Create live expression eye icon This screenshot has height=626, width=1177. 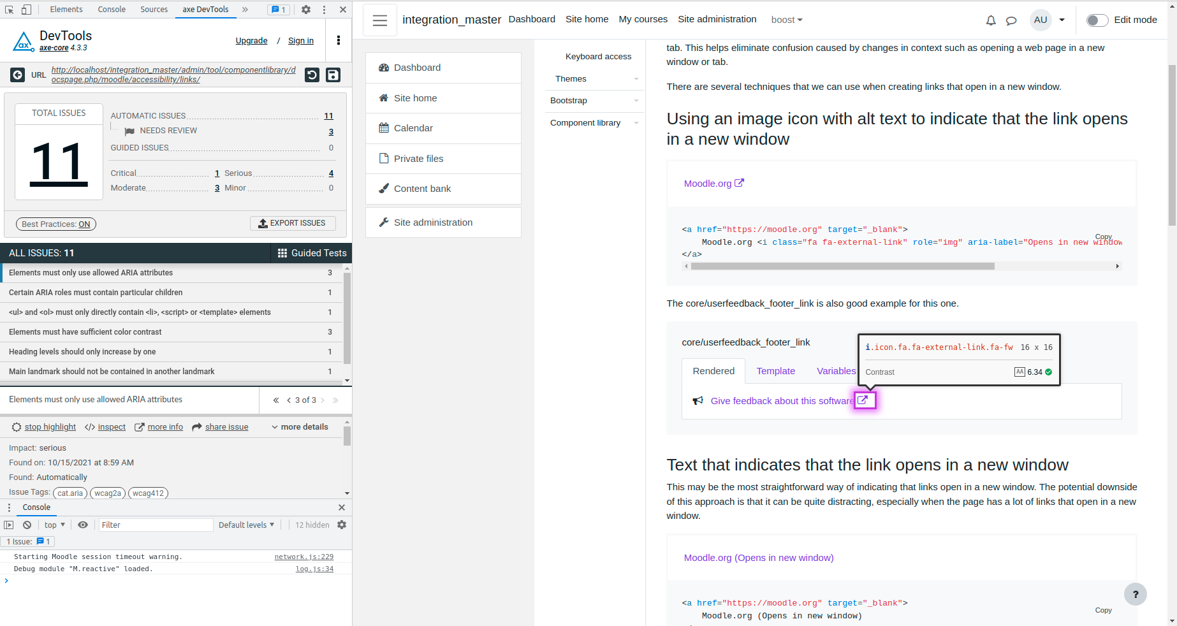coord(83,525)
